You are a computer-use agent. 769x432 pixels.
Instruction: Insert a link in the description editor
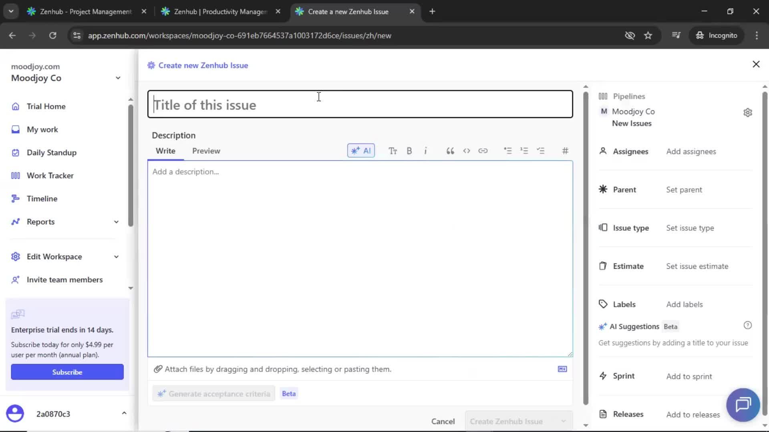coord(483,151)
